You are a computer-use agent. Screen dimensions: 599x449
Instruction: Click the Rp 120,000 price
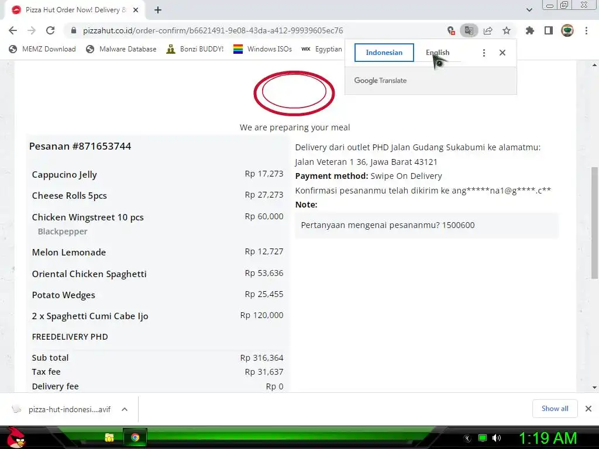click(x=261, y=315)
